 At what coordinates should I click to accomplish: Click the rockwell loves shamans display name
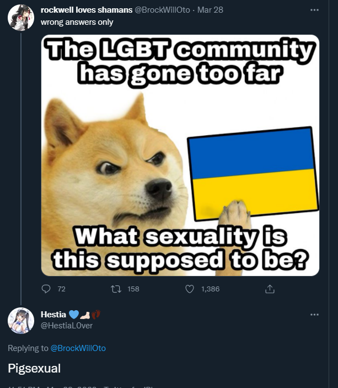87,10
